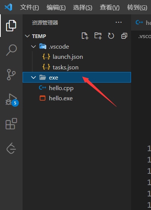
Task: Click the hello.exe file icon
Action: click(43, 98)
